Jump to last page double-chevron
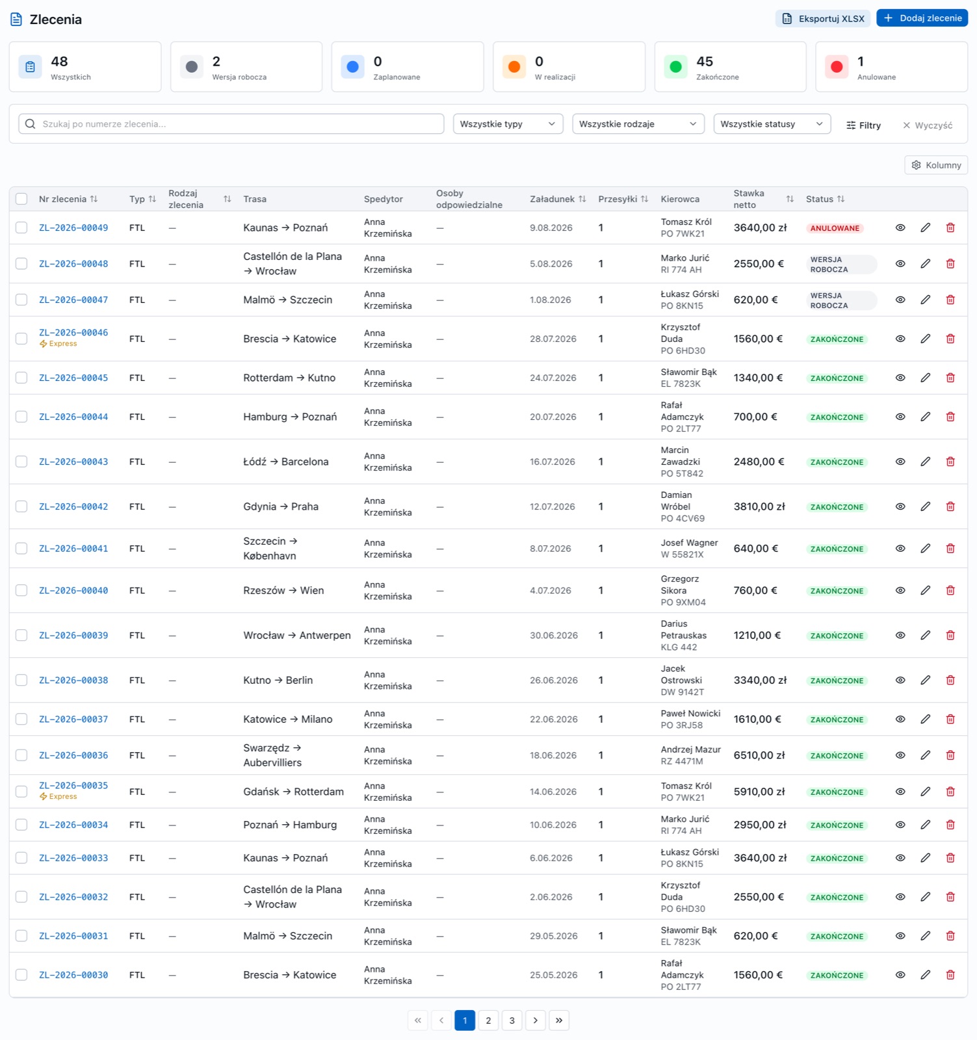Screen dimensions: 977x1040 click(559, 1020)
